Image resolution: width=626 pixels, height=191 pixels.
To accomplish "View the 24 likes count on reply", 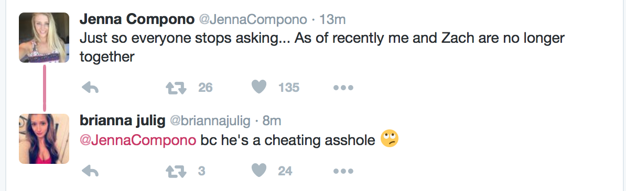I will 285,172.
